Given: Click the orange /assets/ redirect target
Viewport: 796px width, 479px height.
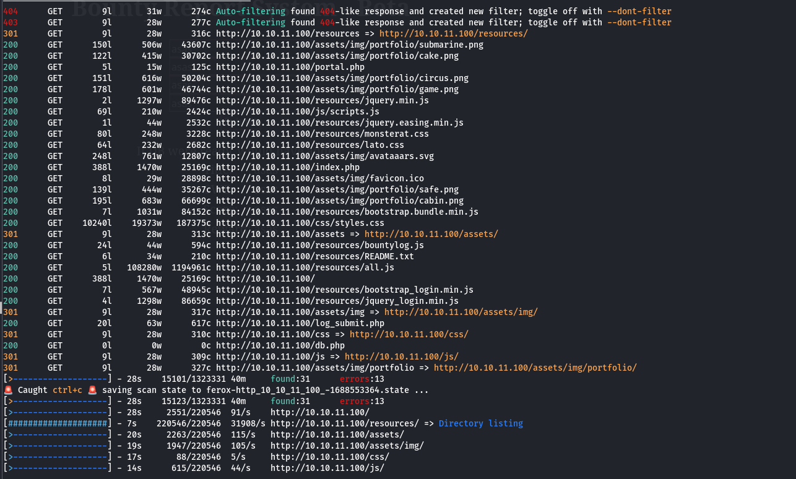Looking at the screenshot, I should tap(431, 234).
